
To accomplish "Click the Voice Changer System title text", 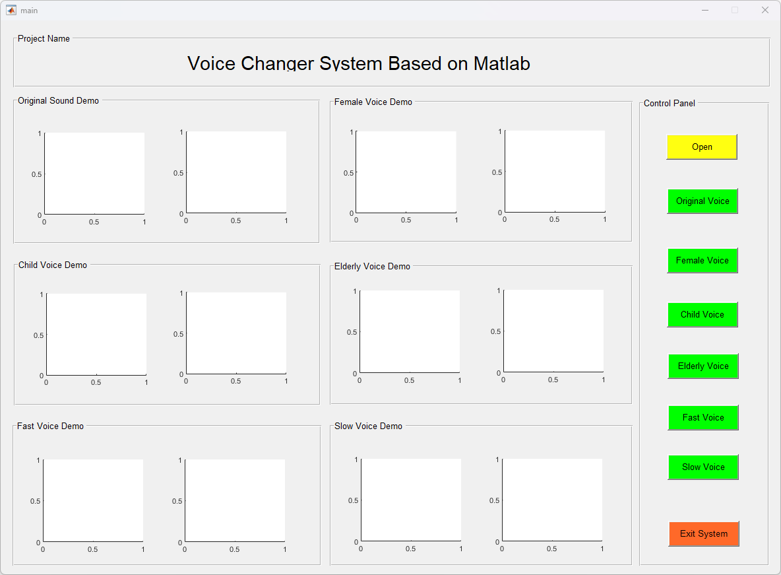I will tap(359, 63).
